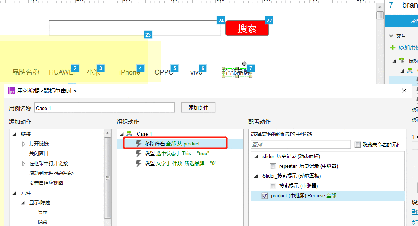Check the 搜索提示 (中继器) checkbox
Image resolution: width=418 pixels, height=226 pixels.
[x=273, y=186]
